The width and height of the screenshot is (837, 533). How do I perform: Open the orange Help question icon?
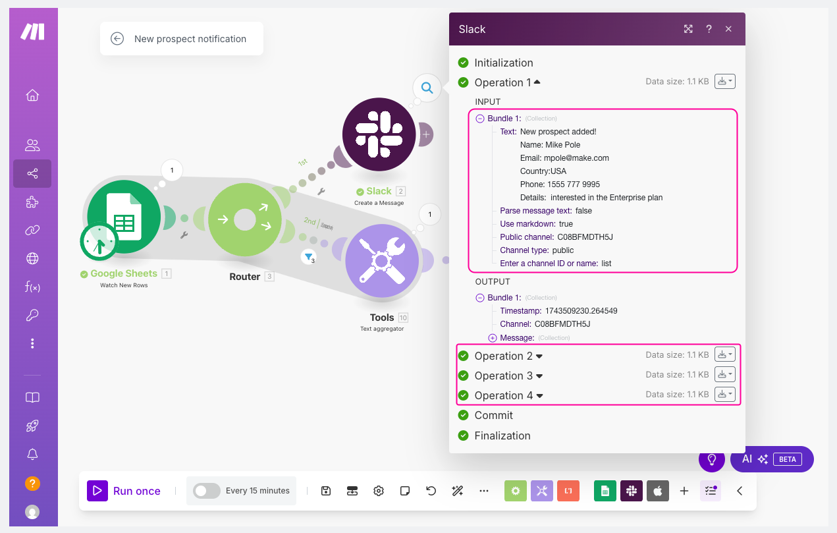pos(32,483)
